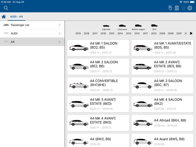
Task: Tap the A4 Allroad car thumbnail
Action: [x=143, y=123]
